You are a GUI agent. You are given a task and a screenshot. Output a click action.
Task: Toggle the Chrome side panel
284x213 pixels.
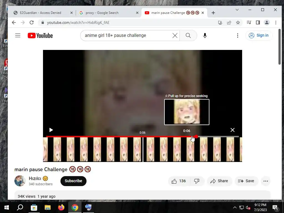click(258, 22)
